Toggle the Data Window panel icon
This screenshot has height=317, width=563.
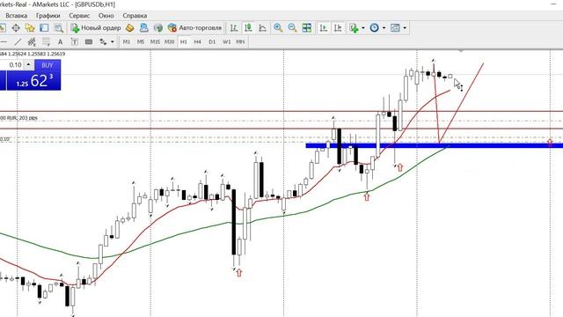click(x=44, y=28)
